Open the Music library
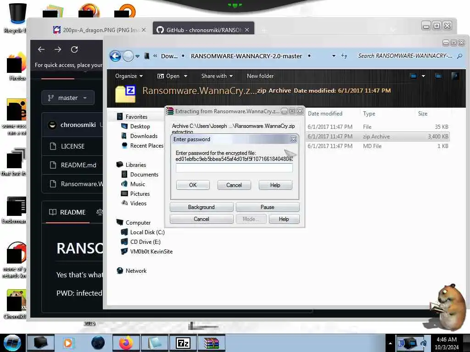Screen dimensions: 470x352 pyautogui.click(x=138, y=184)
